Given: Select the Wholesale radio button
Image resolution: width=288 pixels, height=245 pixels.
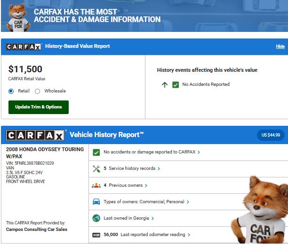Looking at the screenshot, I should [x=37, y=91].
